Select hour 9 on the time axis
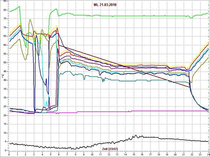This screenshot has height=157, width=210. coord(84,154)
